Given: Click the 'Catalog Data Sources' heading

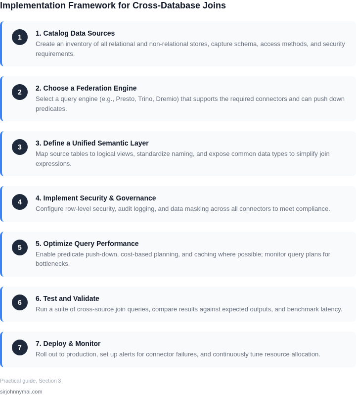Looking at the screenshot, I should [75, 33].
